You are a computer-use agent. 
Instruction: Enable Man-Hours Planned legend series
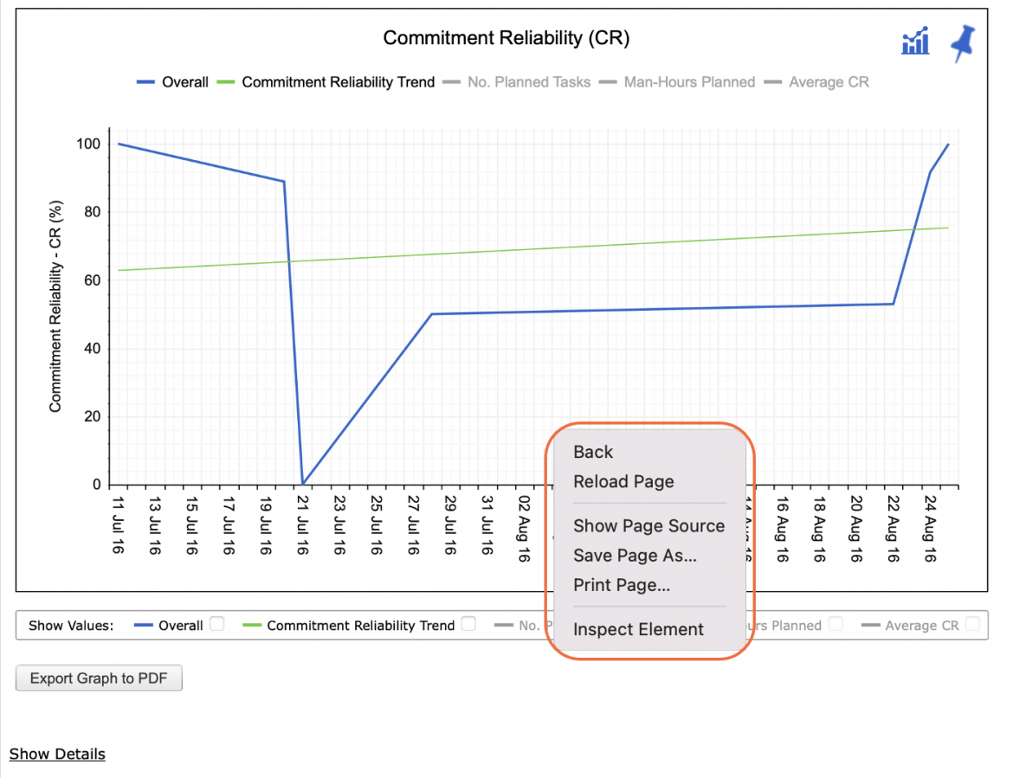pos(677,82)
